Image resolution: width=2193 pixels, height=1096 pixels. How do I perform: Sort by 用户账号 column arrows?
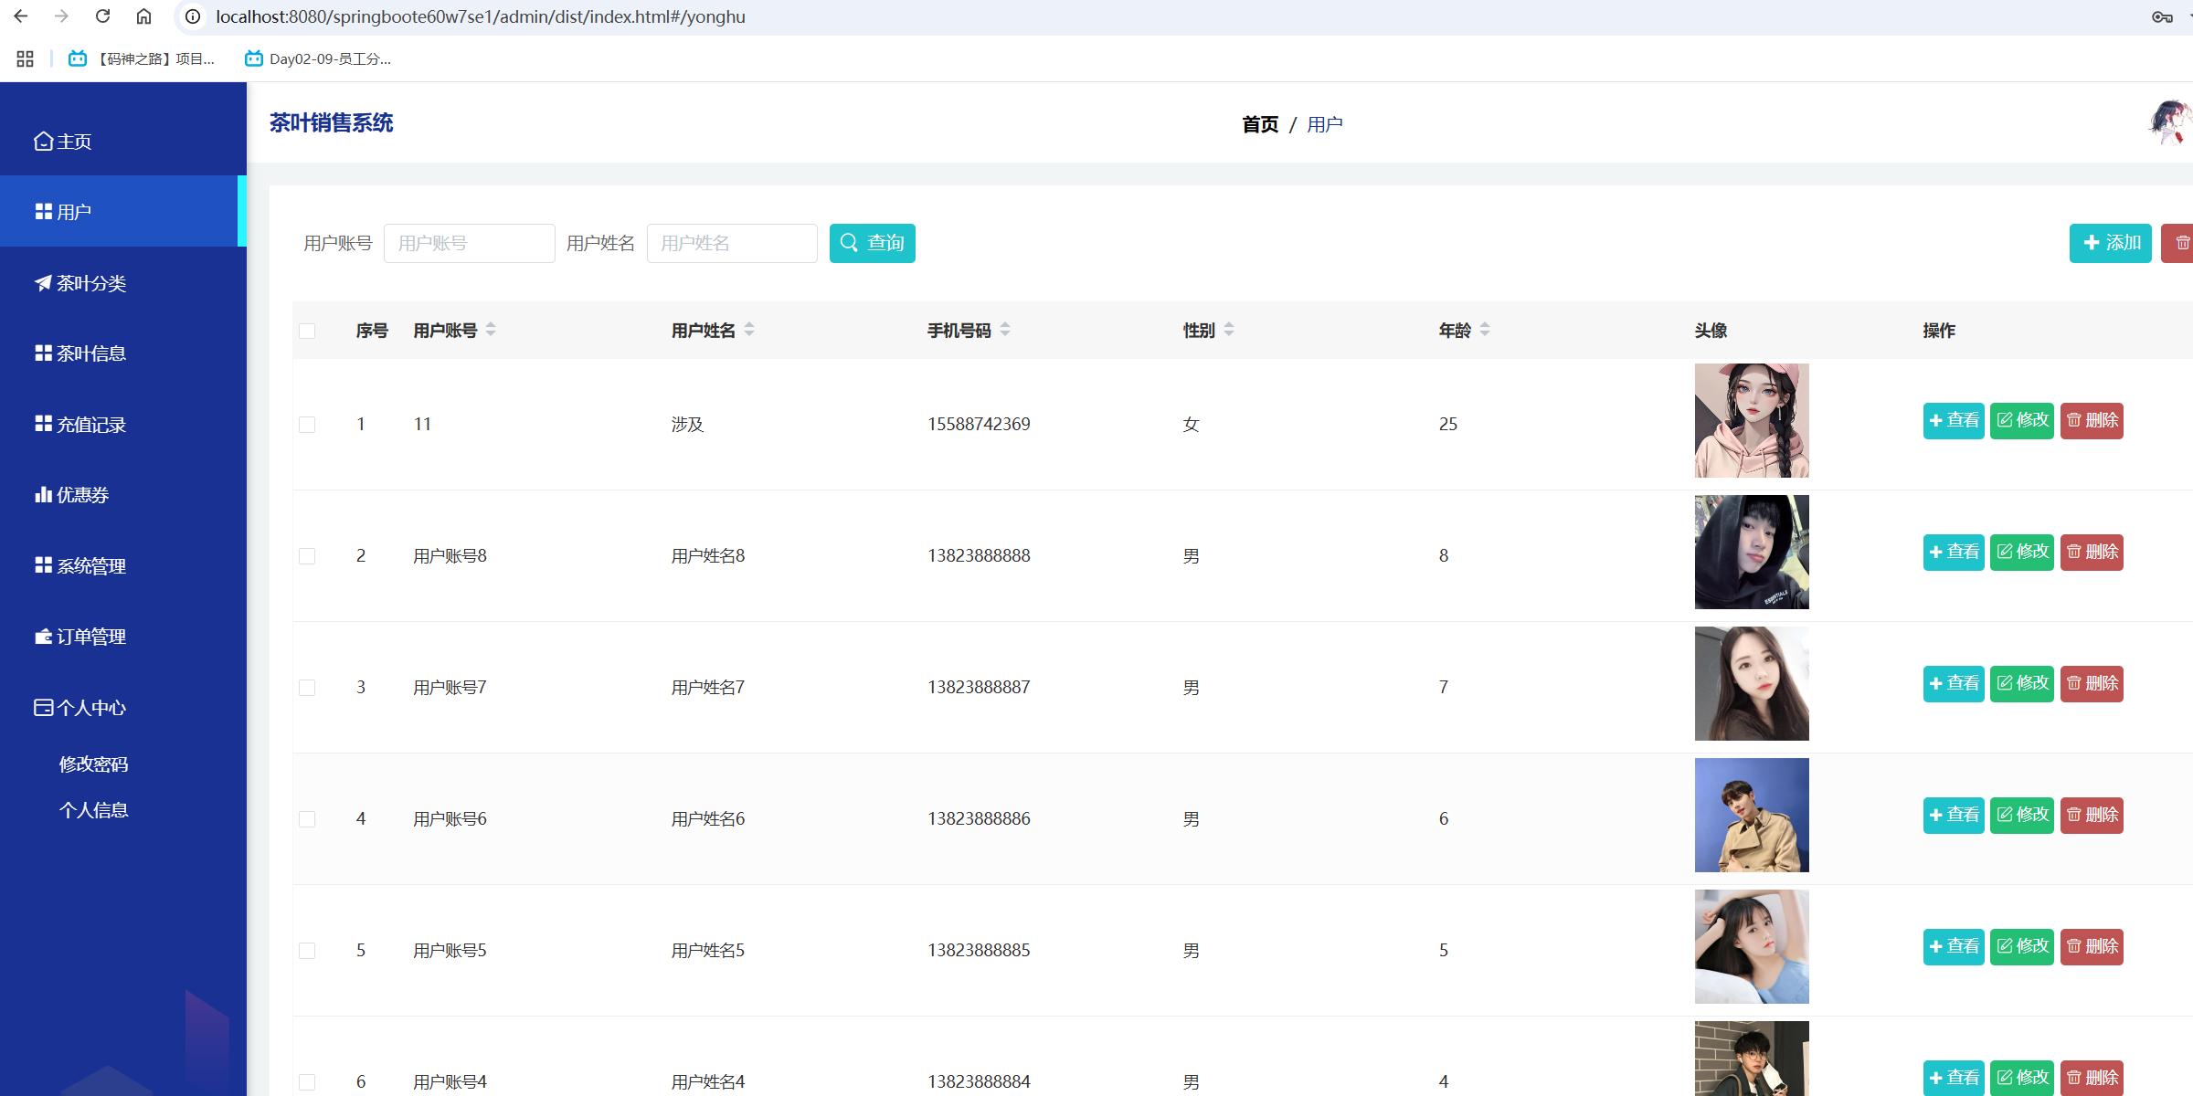pyautogui.click(x=491, y=330)
